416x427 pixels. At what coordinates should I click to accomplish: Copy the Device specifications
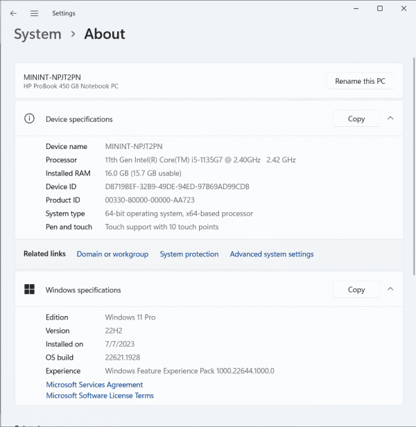coord(356,119)
